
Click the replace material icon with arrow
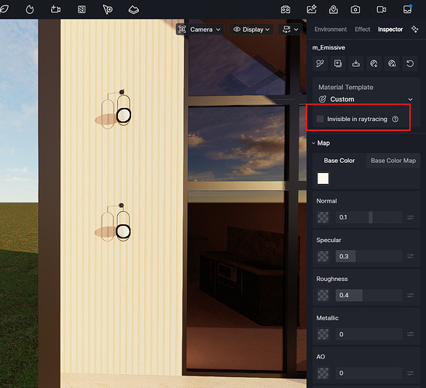coord(374,64)
